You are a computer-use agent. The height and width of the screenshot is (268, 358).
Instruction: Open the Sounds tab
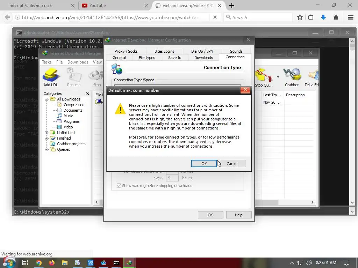tap(236, 51)
